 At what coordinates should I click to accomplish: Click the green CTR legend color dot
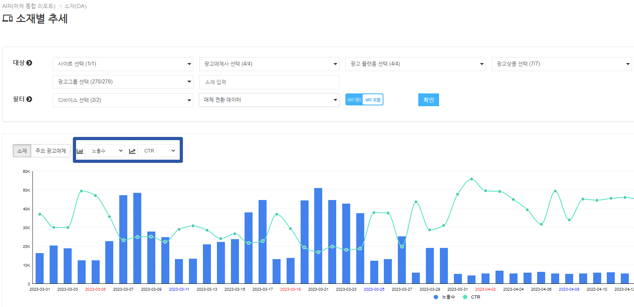point(465,297)
